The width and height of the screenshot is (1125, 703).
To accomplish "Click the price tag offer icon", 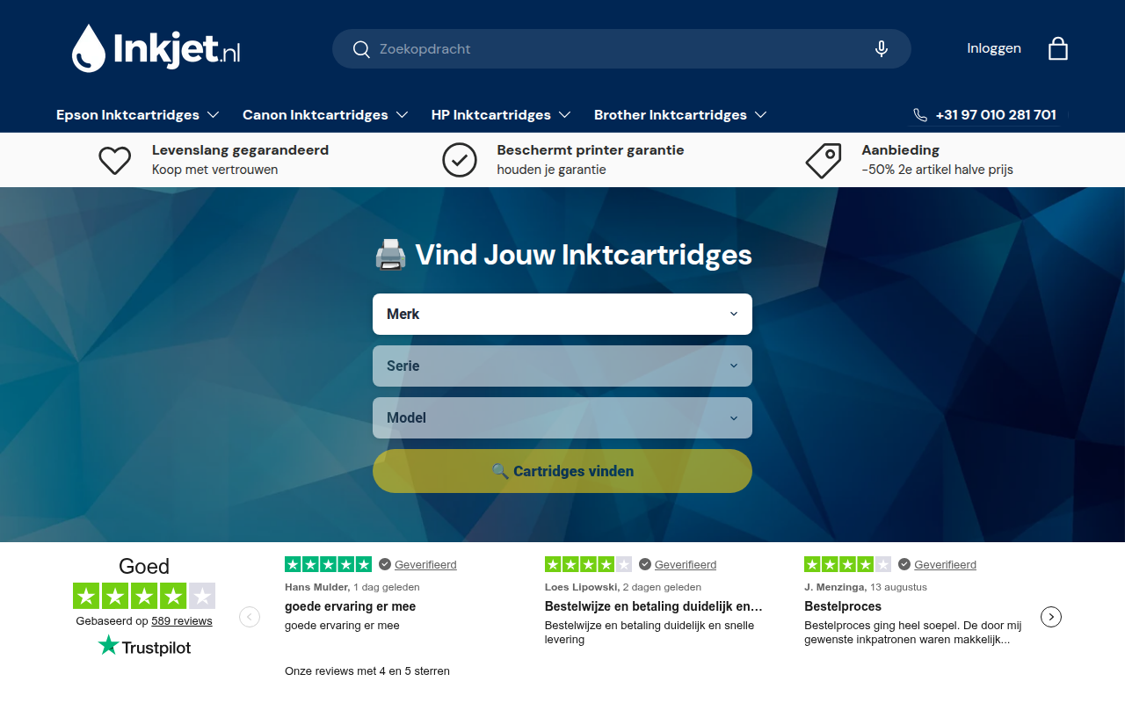I will coord(824,161).
